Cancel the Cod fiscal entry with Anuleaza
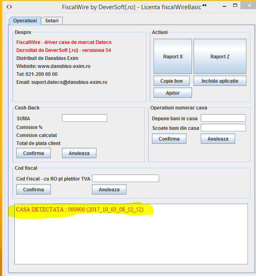 tap(109, 189)
